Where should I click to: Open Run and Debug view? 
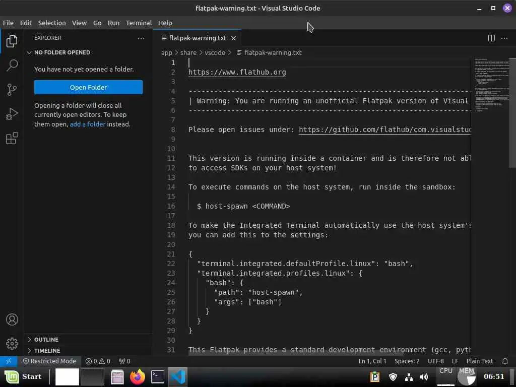pos(12,114)
